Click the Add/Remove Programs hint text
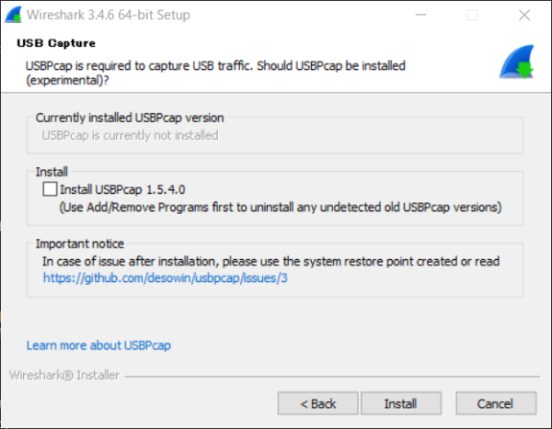The image size is (552, 429). pyautogui.click(x=281, y=208)
